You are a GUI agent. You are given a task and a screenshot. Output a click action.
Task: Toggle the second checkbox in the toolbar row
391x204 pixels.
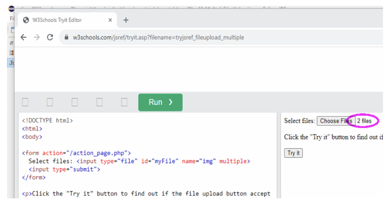tap(50, 102)
